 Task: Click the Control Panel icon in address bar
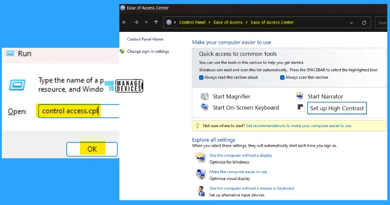[x=169, y=22]
